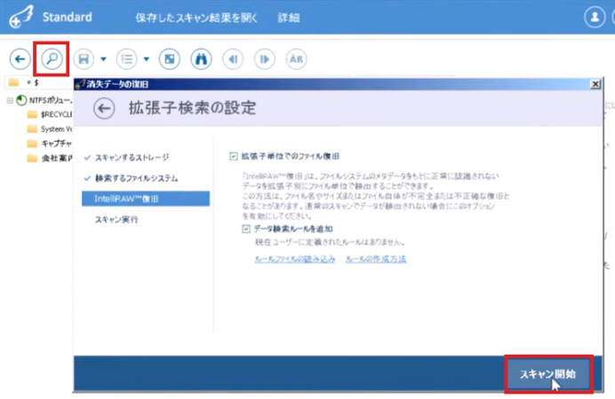
Task: Open 保存したスキャン結果を開く menu
Action: (196, 18)
